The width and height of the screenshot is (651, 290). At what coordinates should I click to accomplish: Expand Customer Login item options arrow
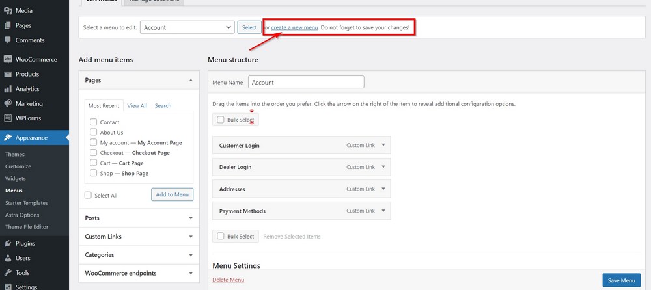(383, 145)
